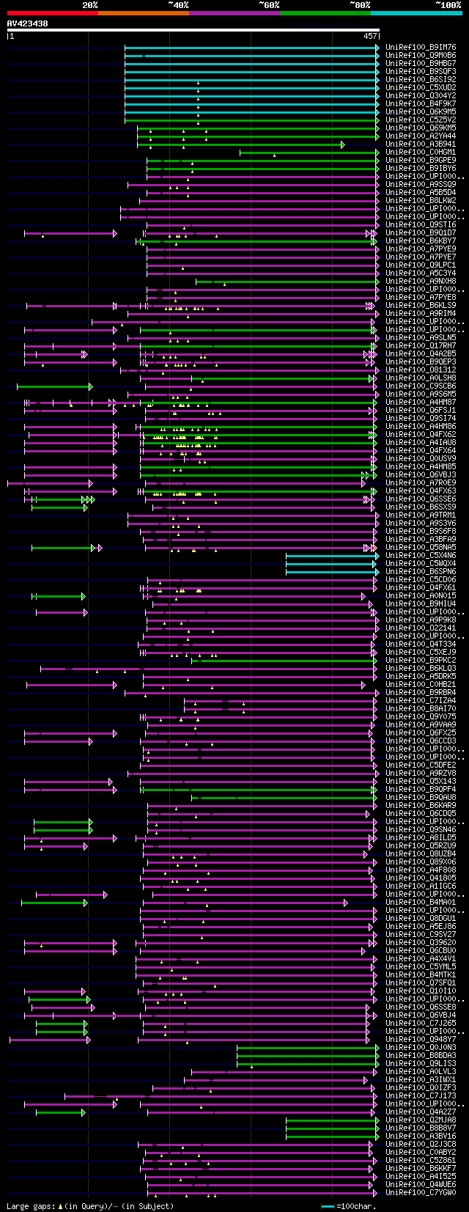Click the green ~80% identity legend bar
Image resolution: width=469 pixels, height=1212 pixels.
tap(325, 13)
